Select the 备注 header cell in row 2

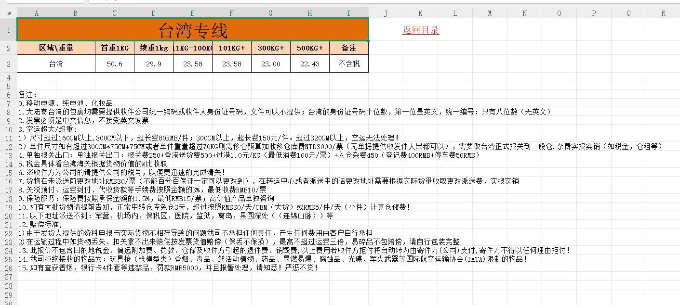tap(349, 48)
